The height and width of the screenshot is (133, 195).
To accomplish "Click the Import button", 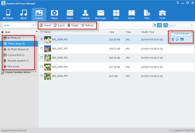I will tap(46, 25).
